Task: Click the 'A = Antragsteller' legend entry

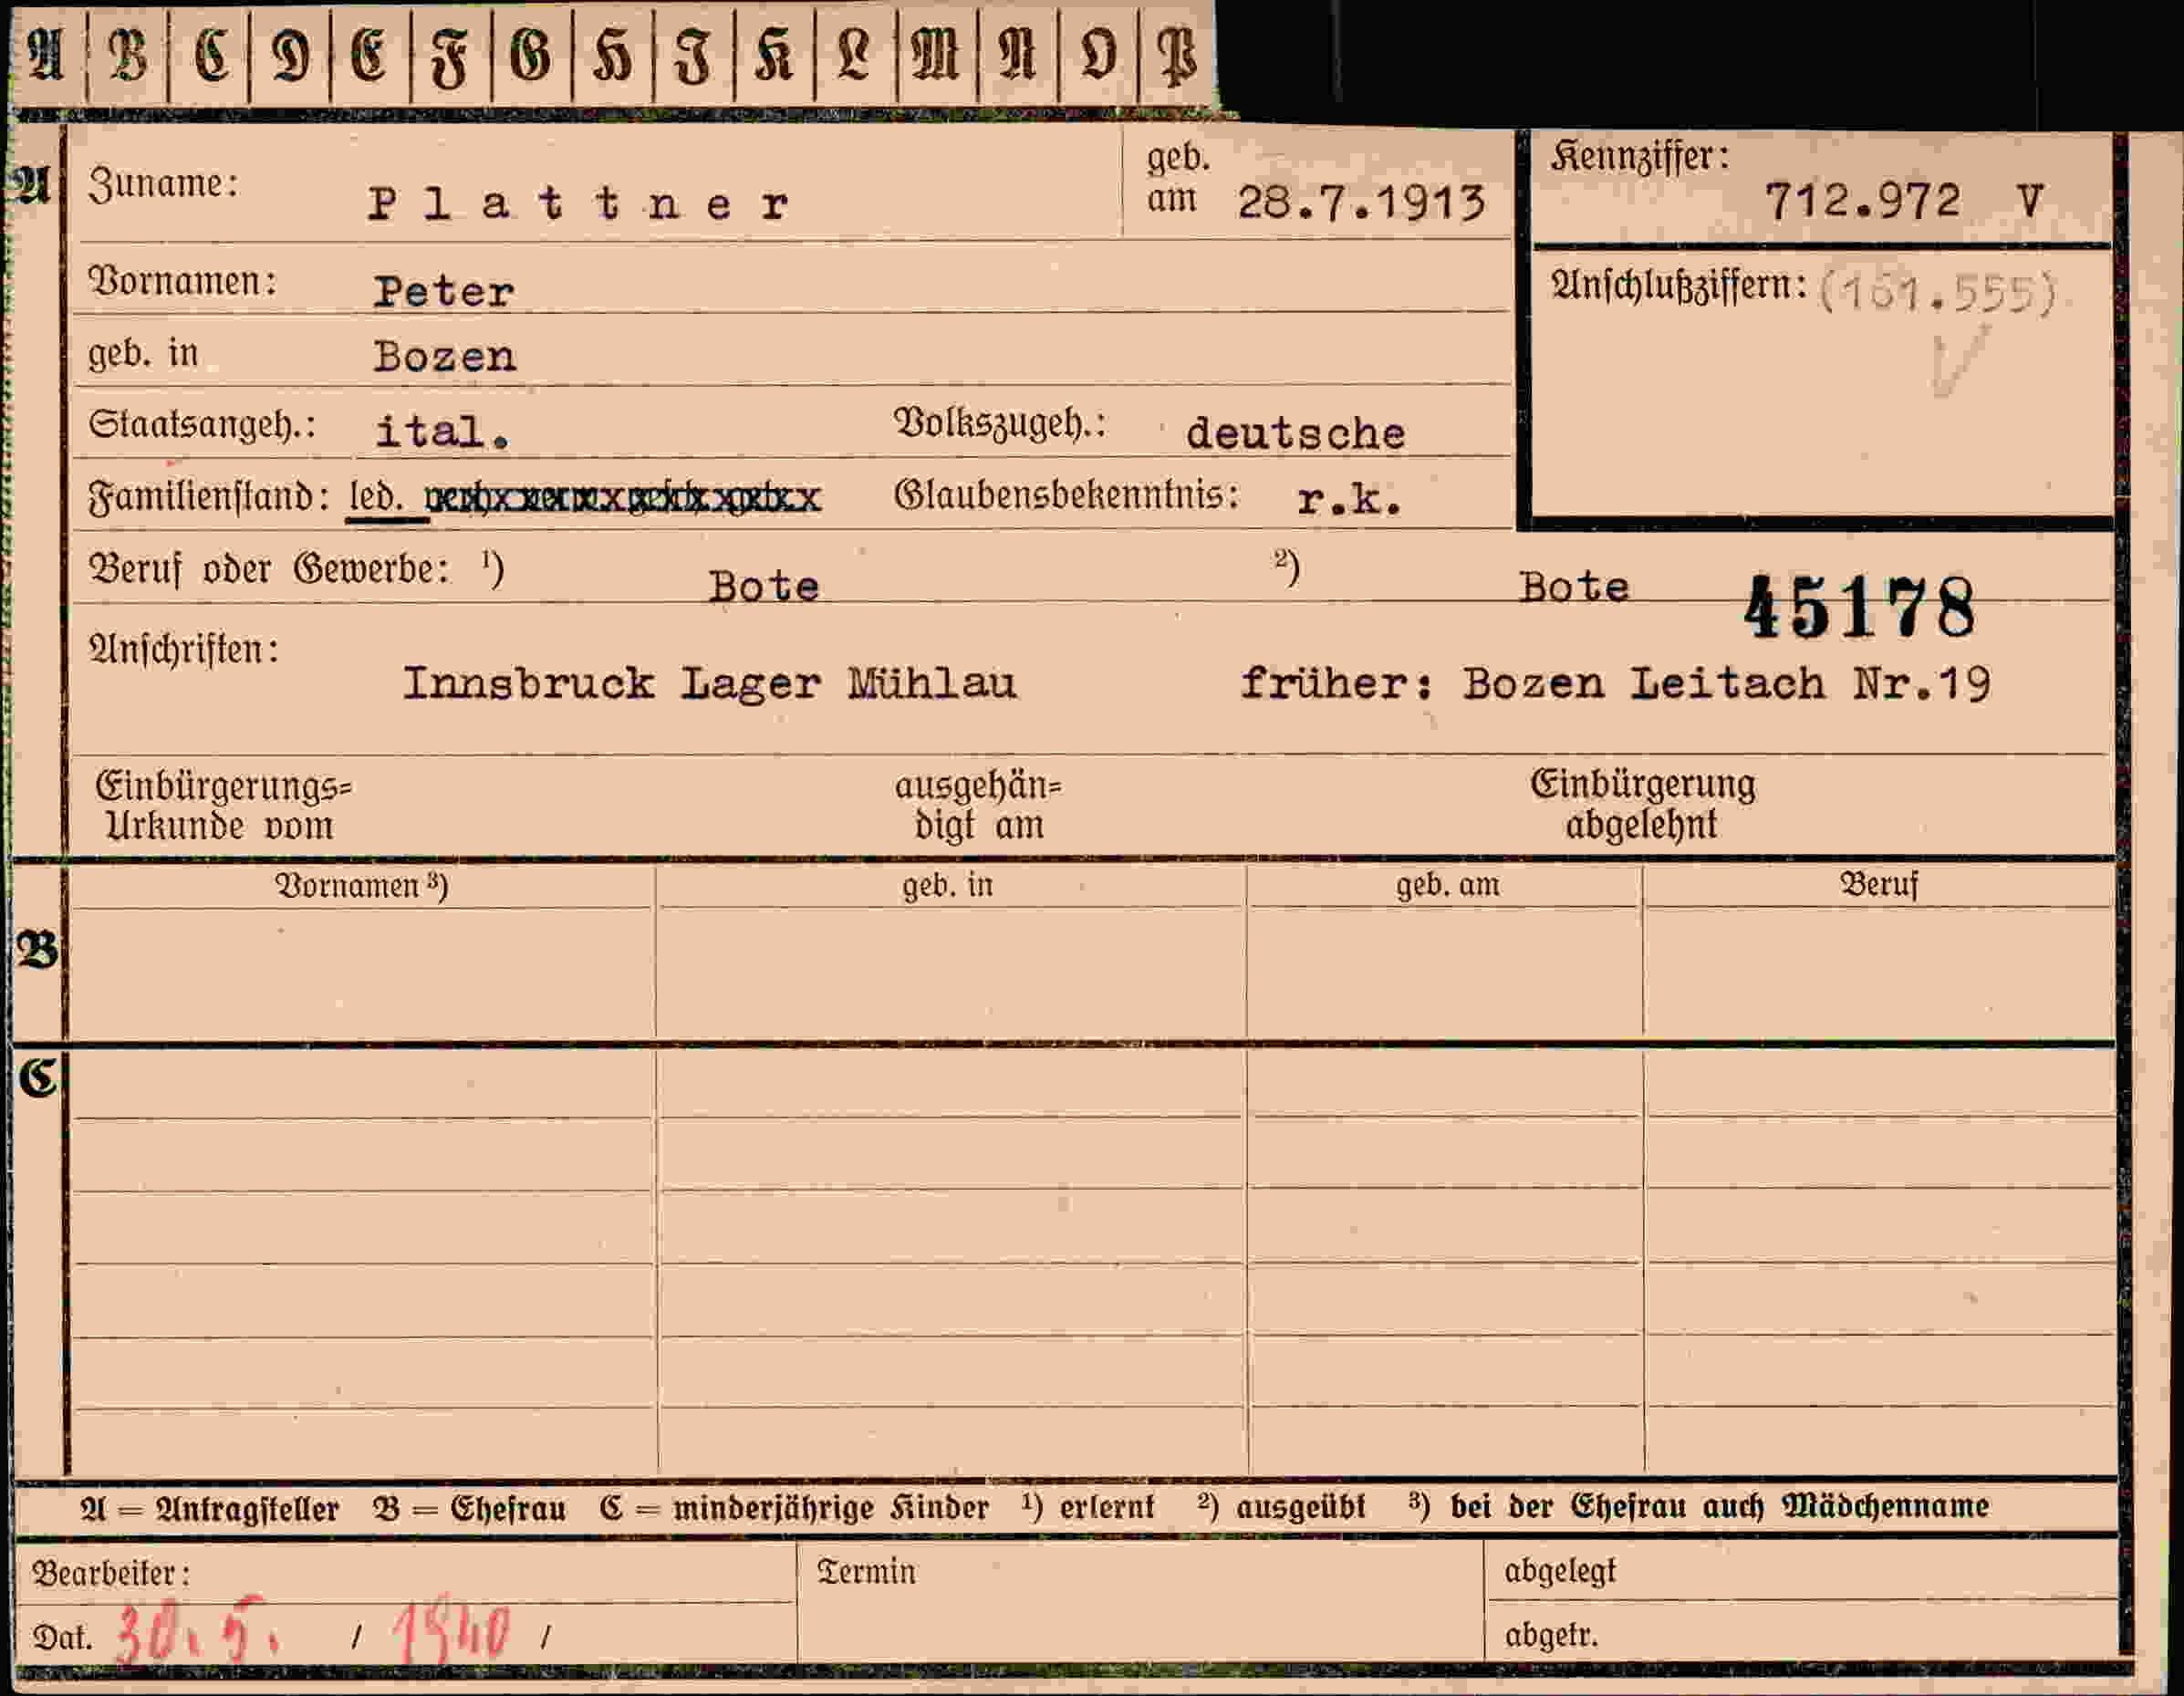Action: 210,1508
